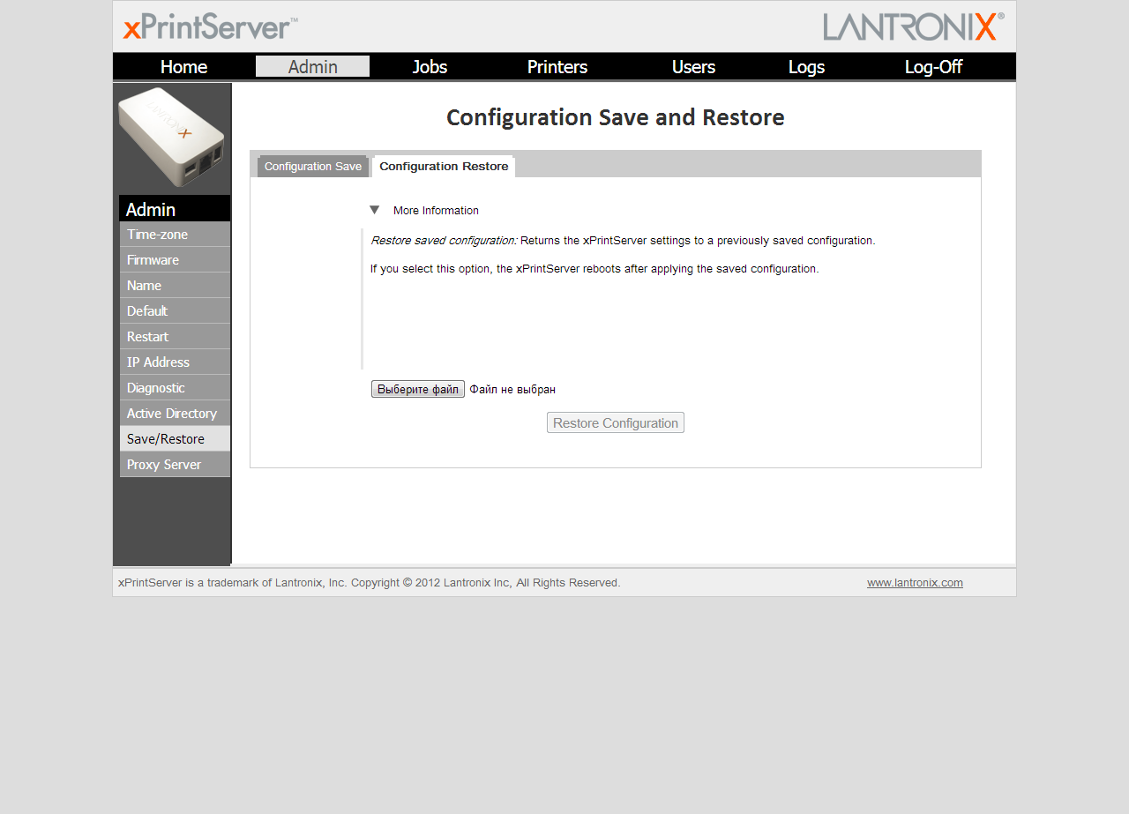The image size is (1129, 814).
Task: Go to the Printers page
Action: coord(557,67)
